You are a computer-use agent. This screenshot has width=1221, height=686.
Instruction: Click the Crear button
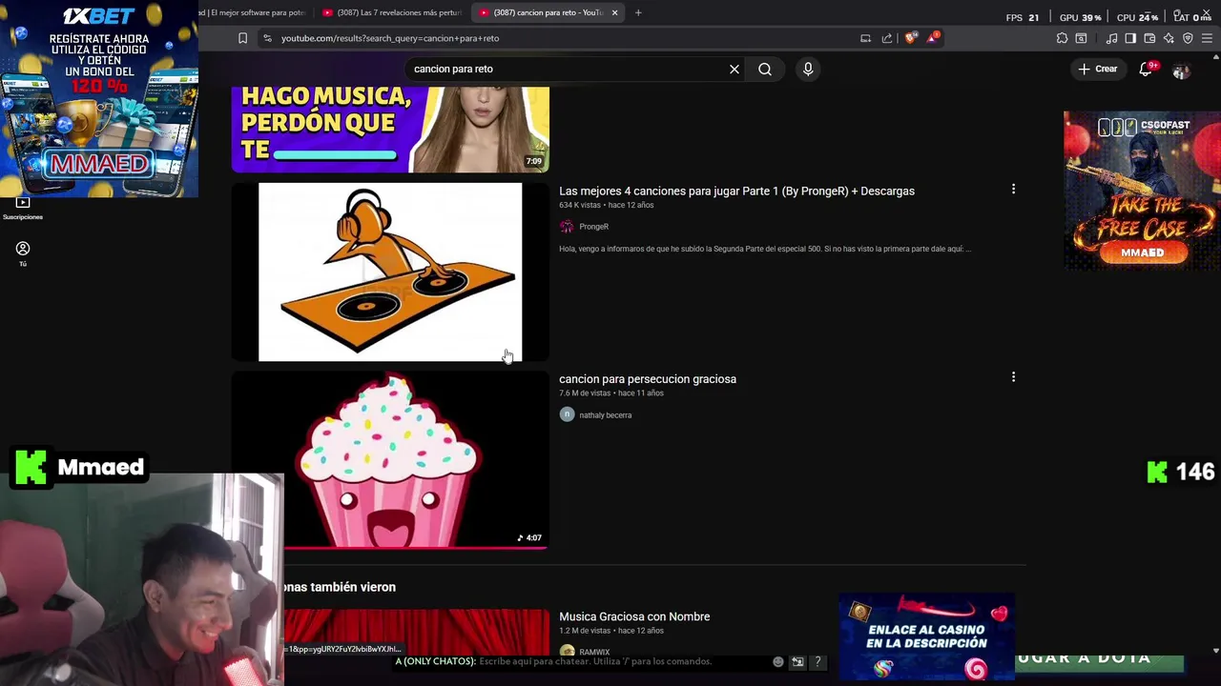pyautogui.click(x=1098, y=69)
